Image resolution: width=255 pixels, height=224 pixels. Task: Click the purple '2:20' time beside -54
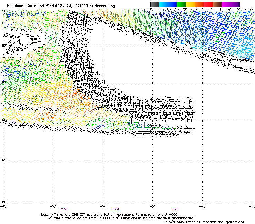coord(115,209)
